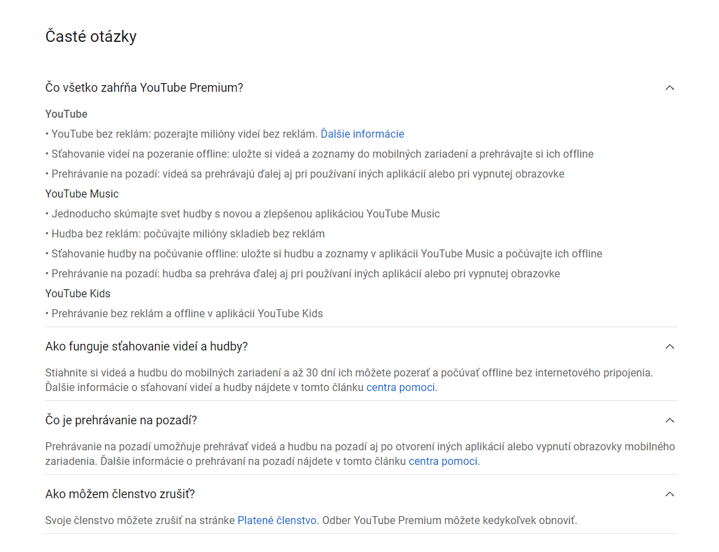Image resolution: width=719 pixels, height=552 pixels.
Task: Click the question 'Ako môžem členstvo zrušiť?'
Action: [120, 494]
